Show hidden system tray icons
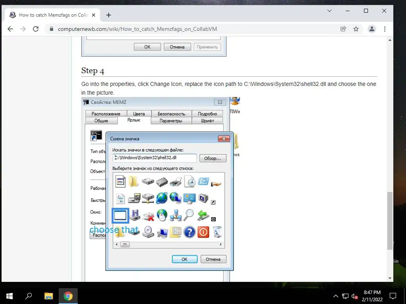The height and width of the screenshot is (304, 406). [335, 296]
